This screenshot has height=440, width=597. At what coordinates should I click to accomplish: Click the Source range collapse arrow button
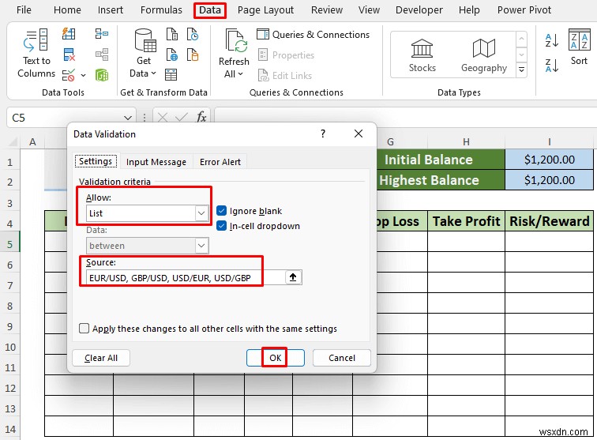click(293, 277)
